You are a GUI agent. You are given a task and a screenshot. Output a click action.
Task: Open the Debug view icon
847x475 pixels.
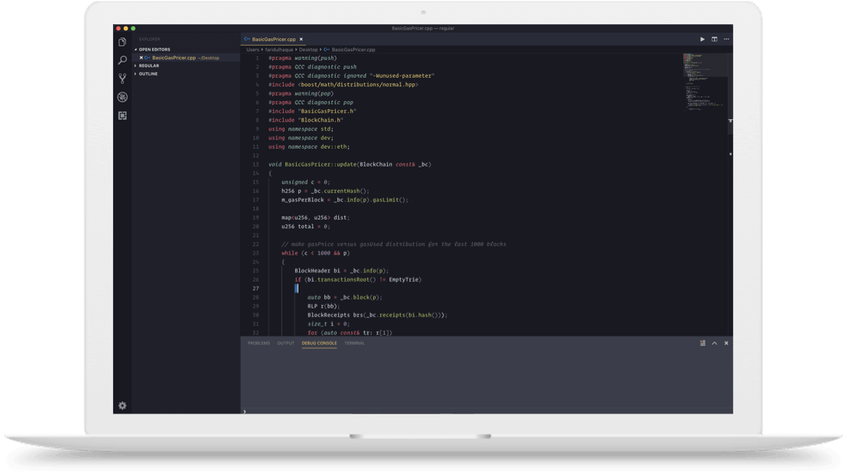tap(122, 97)
